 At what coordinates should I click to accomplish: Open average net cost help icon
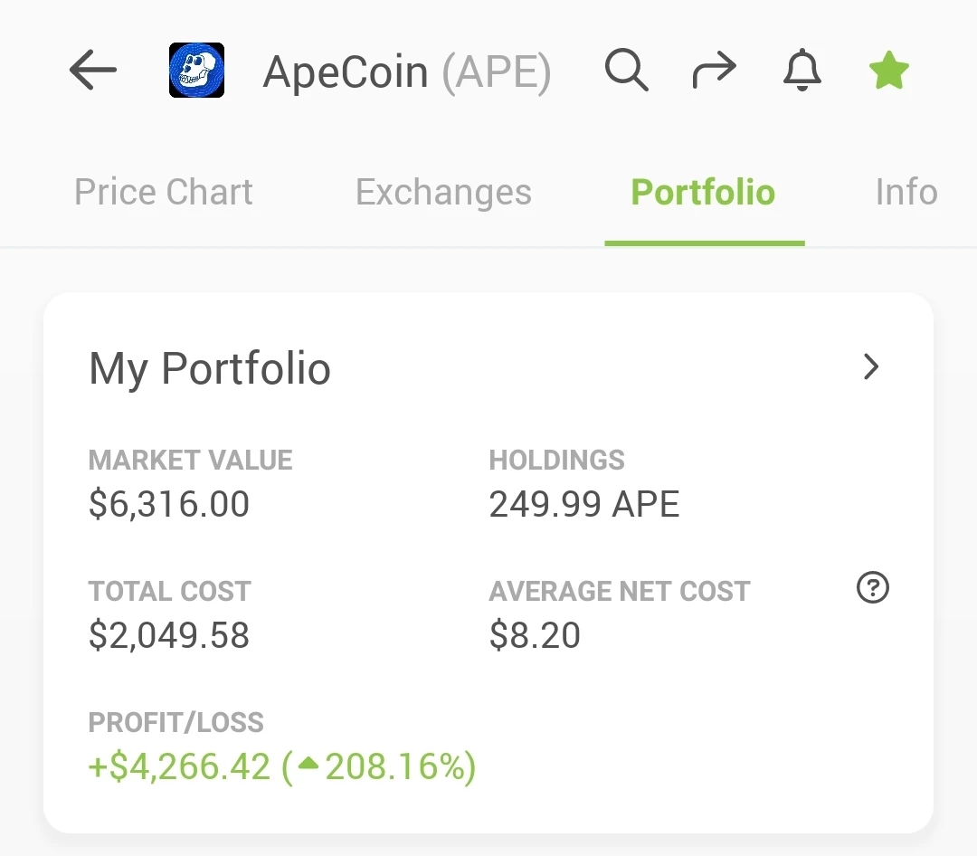872,587
